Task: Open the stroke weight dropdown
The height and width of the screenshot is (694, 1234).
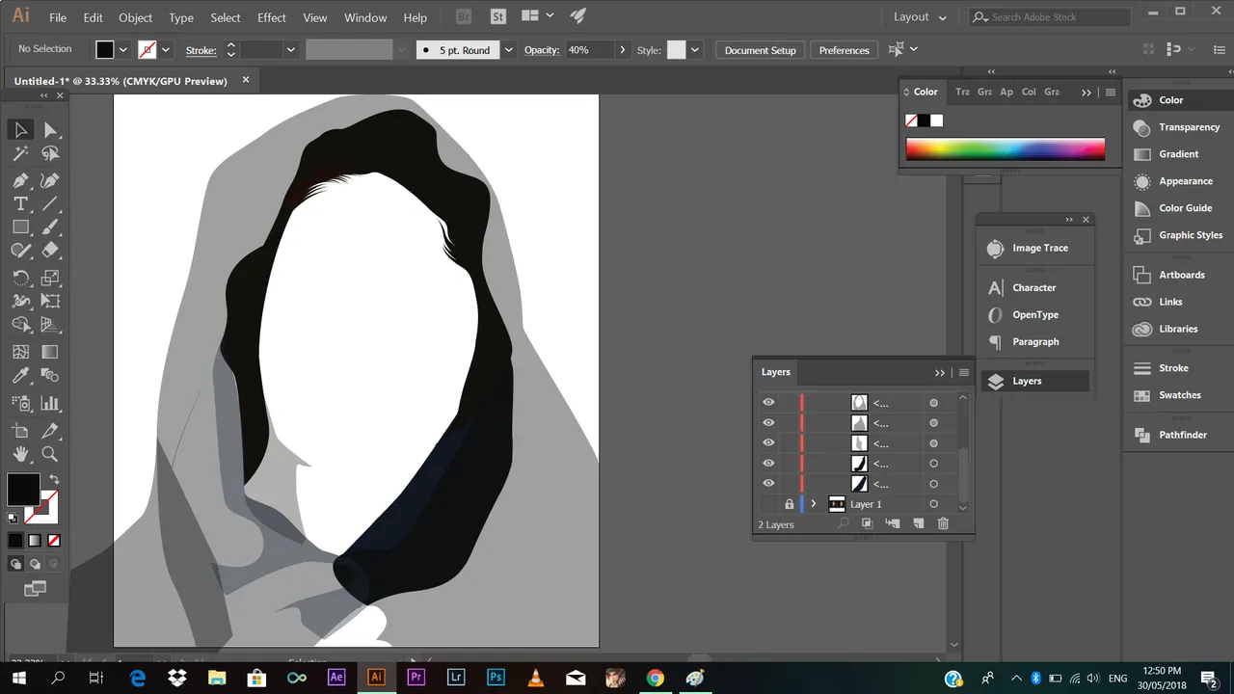Action: point(290,50)
